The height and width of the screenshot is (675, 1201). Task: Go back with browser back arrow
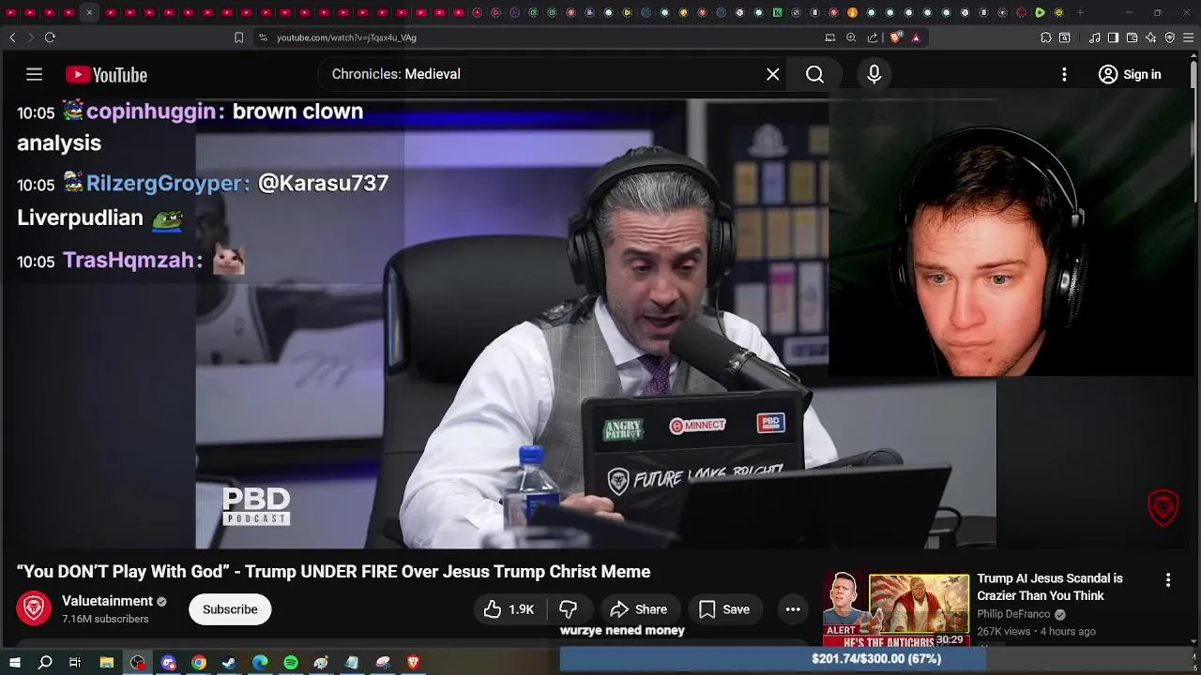(x=12, y=37)
